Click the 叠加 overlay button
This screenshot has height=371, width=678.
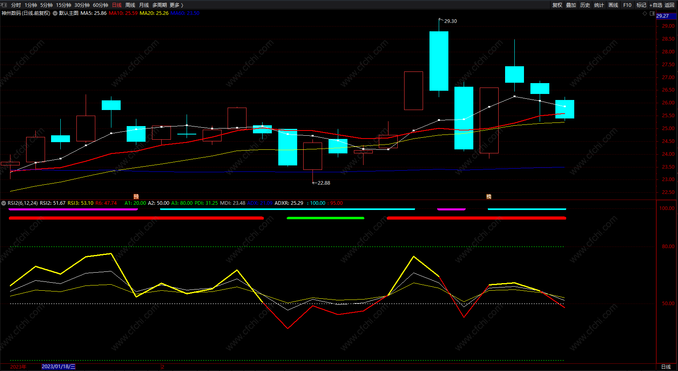pos(571,5)
